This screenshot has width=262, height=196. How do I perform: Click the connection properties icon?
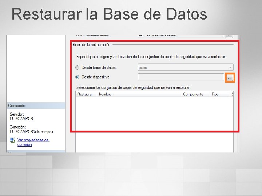tap(13, 140)
